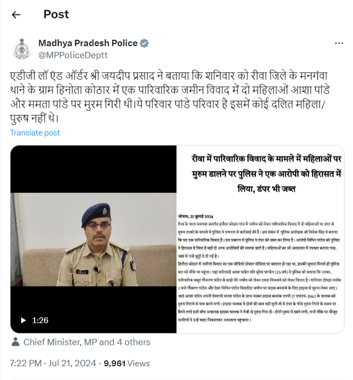Open the Hindi press release image
This screenshot has height=380, width=353.
(x=260, y=239)
